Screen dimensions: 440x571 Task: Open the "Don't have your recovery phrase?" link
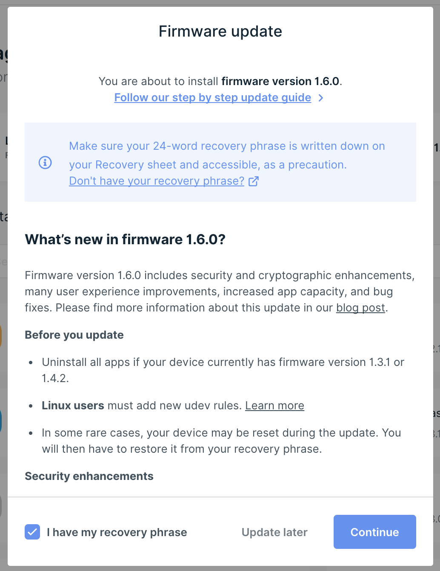click(157, 181)
